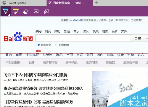Select 新闻全文 radio button

[38, 45]
